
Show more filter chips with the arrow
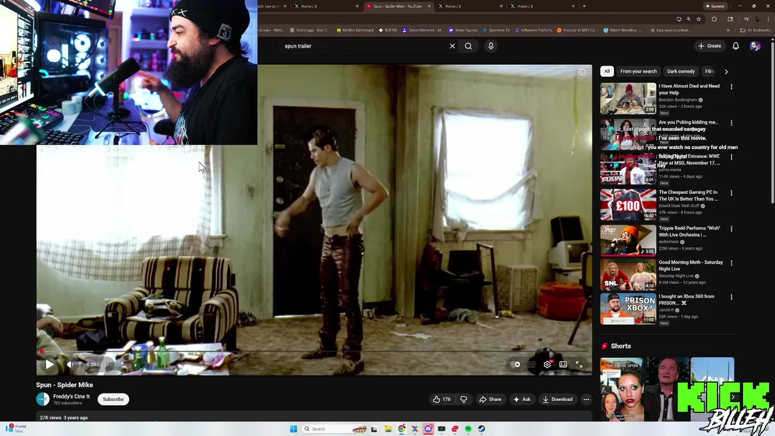(726, 71)
